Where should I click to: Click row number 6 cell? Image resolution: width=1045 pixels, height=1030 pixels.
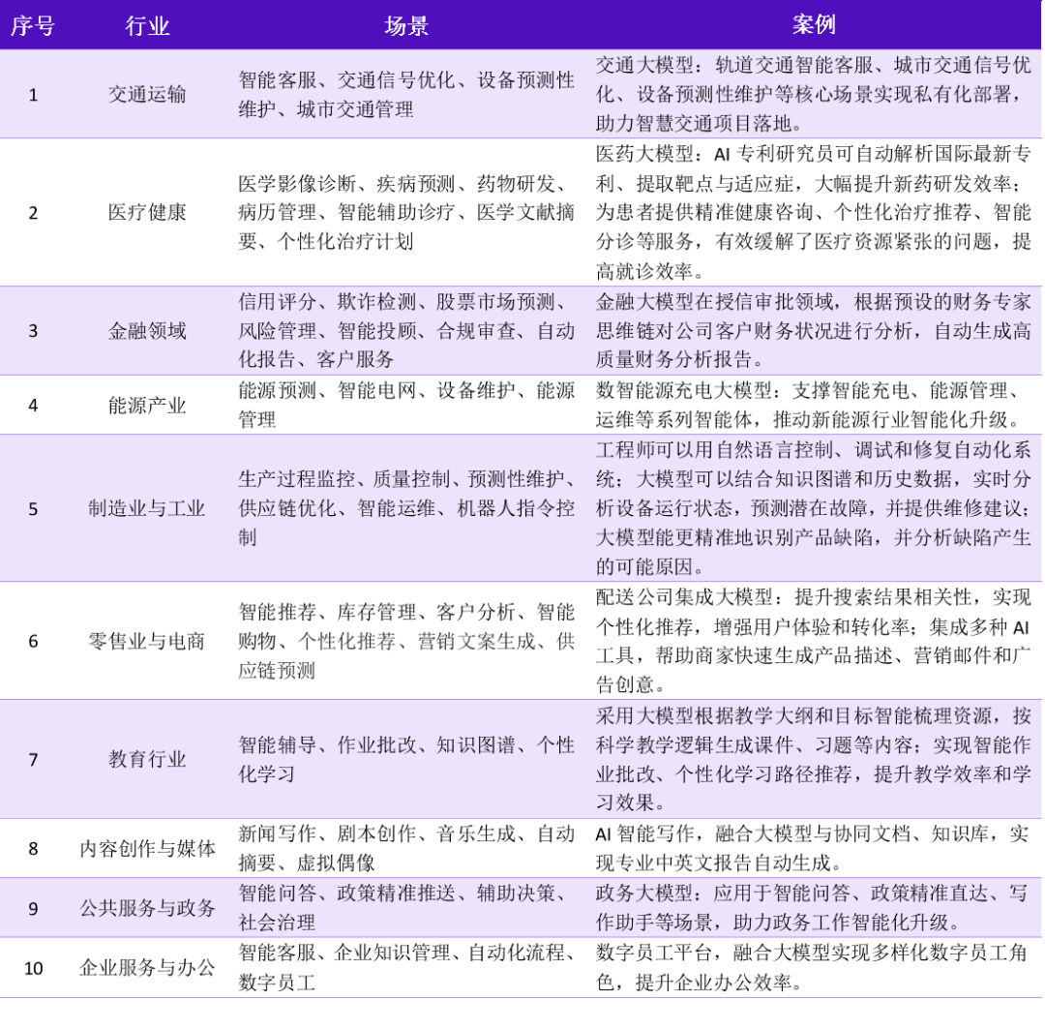pos(33,642)
